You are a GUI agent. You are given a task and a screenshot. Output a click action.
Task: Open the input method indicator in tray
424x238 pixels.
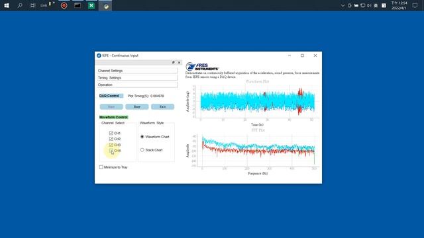376,5
